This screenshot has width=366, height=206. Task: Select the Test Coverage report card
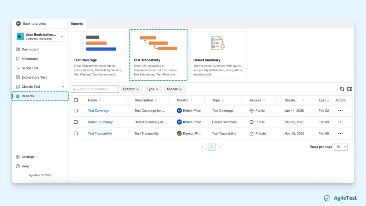point(99,55)
